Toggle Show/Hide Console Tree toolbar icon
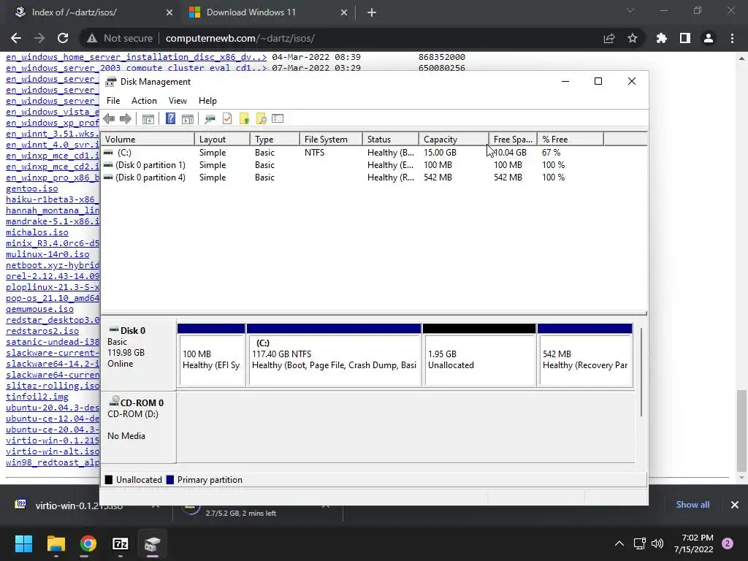 click(148, 119)
